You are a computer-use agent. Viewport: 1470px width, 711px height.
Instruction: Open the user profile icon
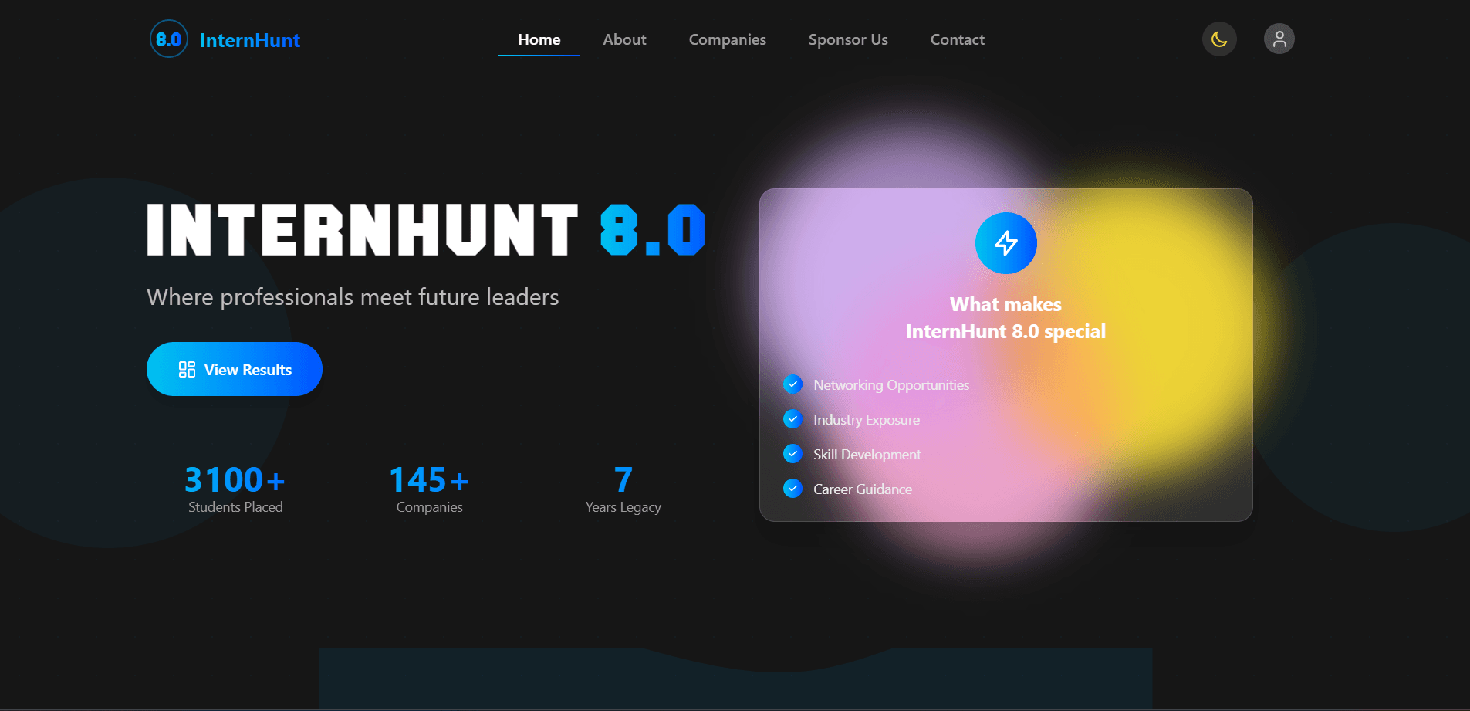click(x=1279, y=39)
